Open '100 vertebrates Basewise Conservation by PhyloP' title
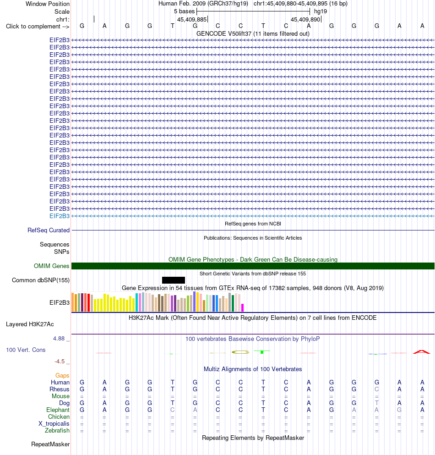This screenshot has width=435, height=455. pyautogui.click(x=253, y=339)
